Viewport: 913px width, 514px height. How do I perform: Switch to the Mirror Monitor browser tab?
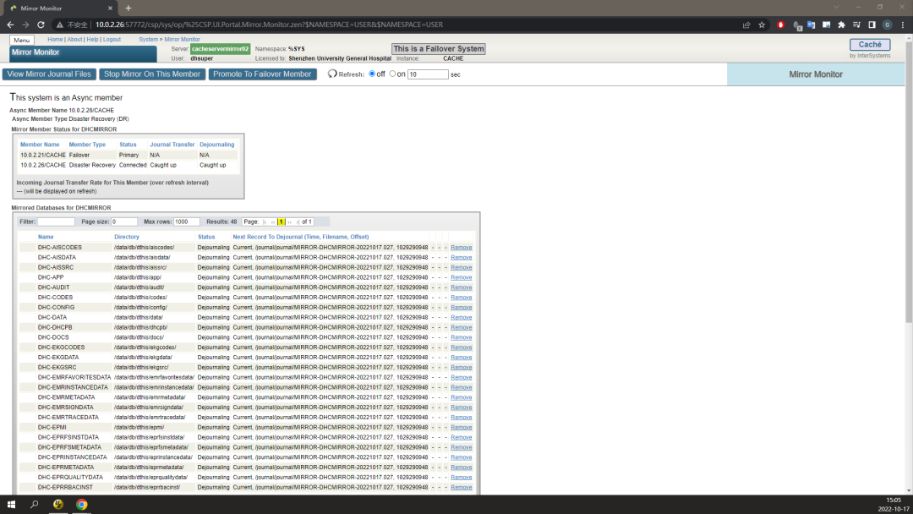click(60, 8)
